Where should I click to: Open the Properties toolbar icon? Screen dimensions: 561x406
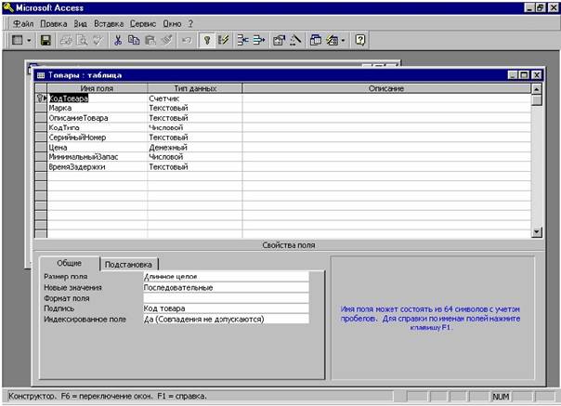pyautogui.click(x=279, y=40)
